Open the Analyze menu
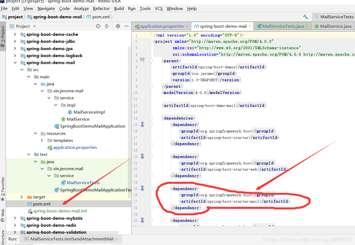355x245 pixels. [x=81, y=9]
